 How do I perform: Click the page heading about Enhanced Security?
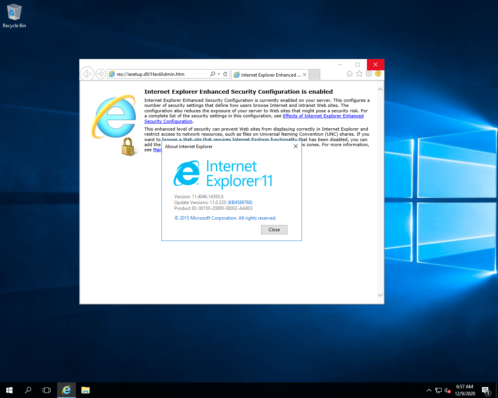(x=238, y=92)
